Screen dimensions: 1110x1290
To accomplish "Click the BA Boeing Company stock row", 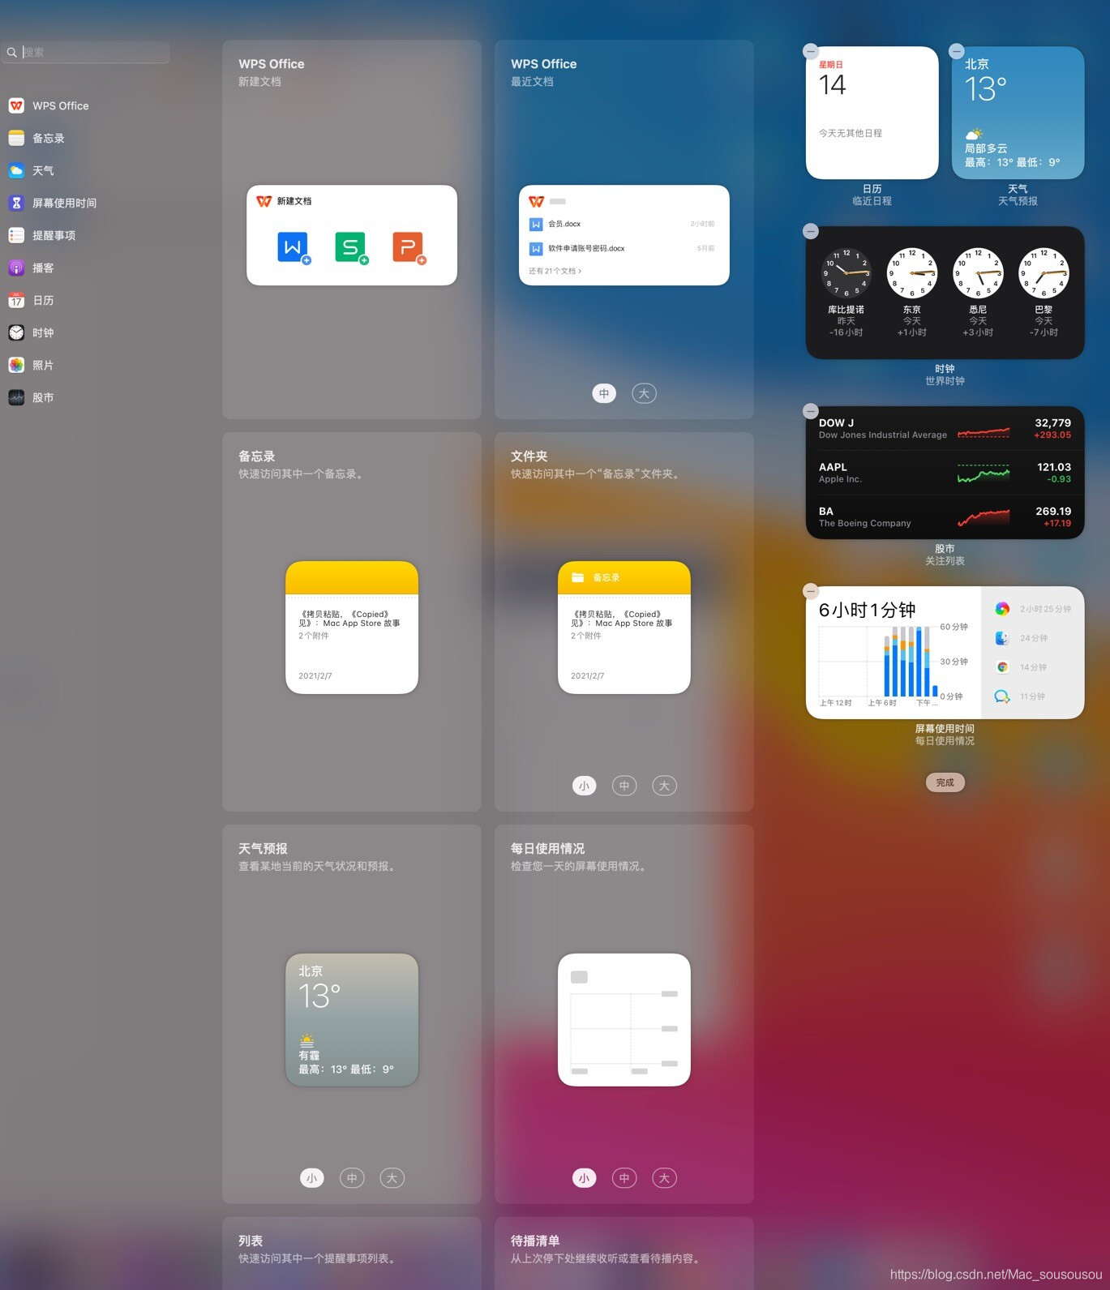I will tap(945, 517).
